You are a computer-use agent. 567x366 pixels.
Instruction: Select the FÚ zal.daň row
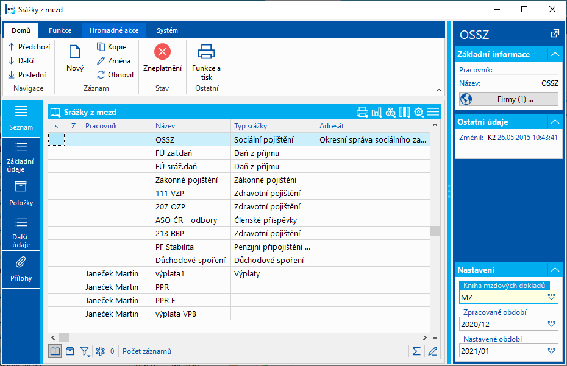[x=238, y=153]
